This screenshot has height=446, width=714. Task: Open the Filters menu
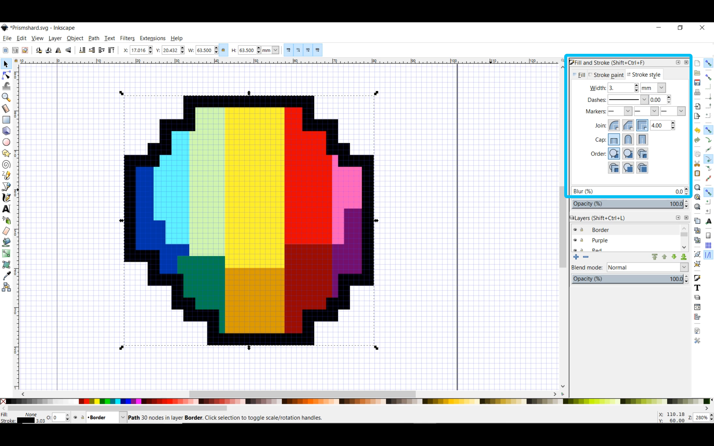[x=127, y=38]
